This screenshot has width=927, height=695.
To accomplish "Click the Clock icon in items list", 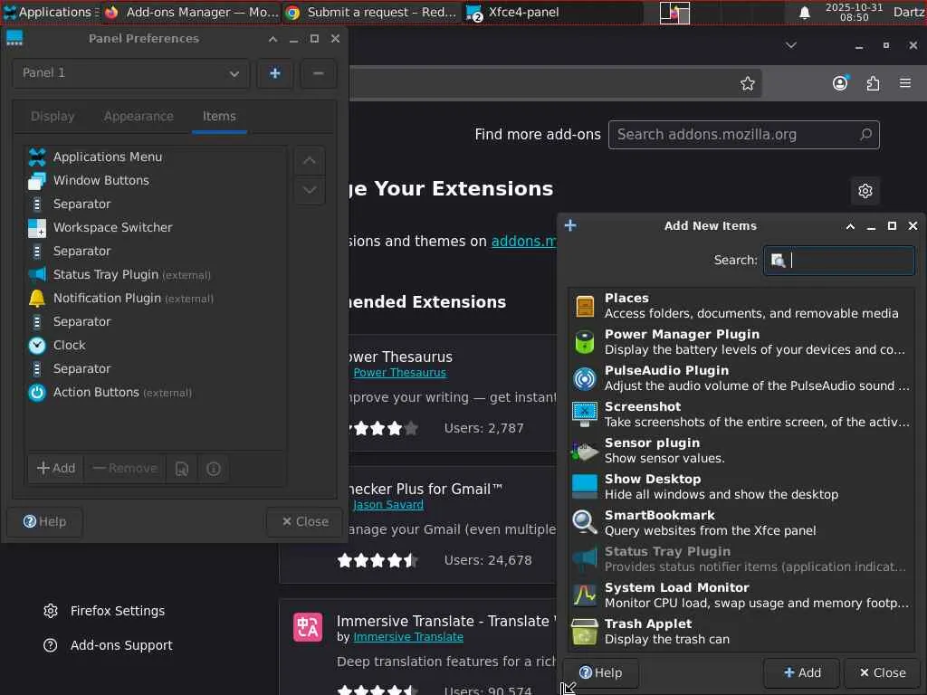I will point(36,346).
